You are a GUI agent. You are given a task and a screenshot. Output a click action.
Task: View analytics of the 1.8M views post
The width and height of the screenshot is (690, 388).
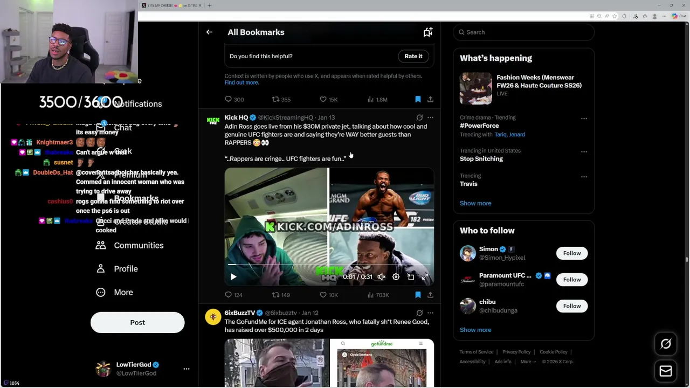point(377,100)
